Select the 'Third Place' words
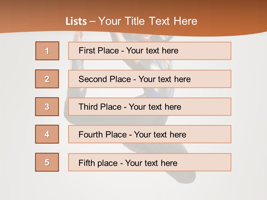Image resolution: width=267 pixels, height=200 pixels. (100, 107)
